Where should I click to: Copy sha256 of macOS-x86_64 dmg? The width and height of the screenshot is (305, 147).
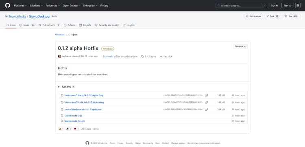(x=206, y=103)
